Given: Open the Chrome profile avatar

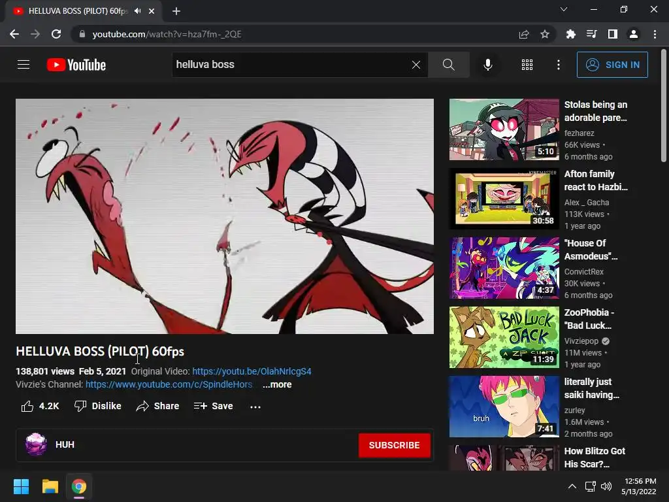Looking at the screenshot, I should [634, 34].
